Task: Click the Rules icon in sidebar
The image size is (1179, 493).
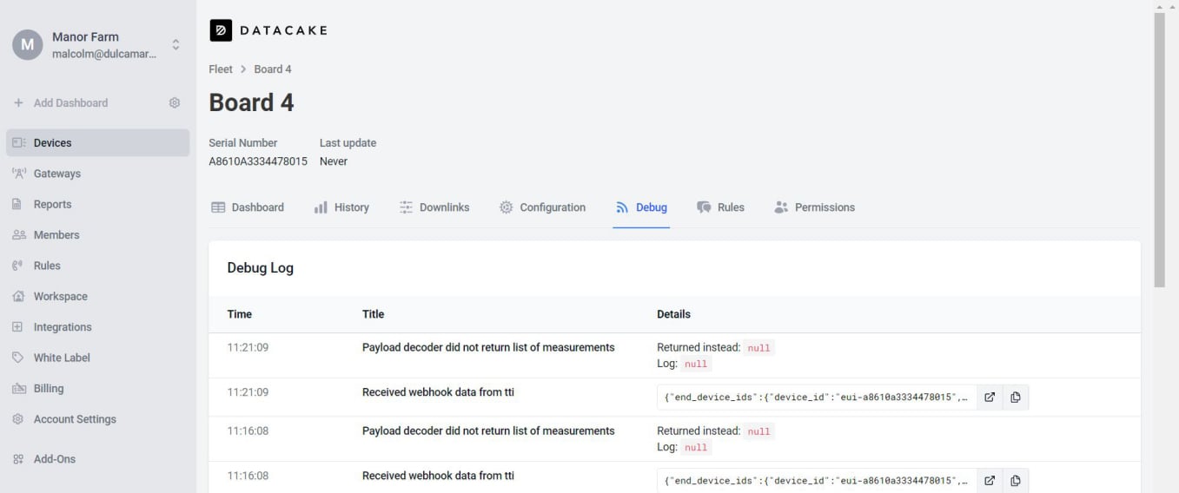Action: pos(17,266)
